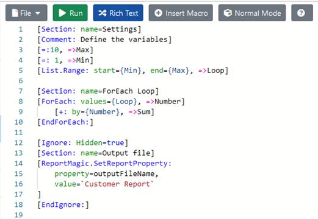Place cursor on '[=: 1, =>Min]' line
The width and height of the screenshot is (318, 219).
65,60
